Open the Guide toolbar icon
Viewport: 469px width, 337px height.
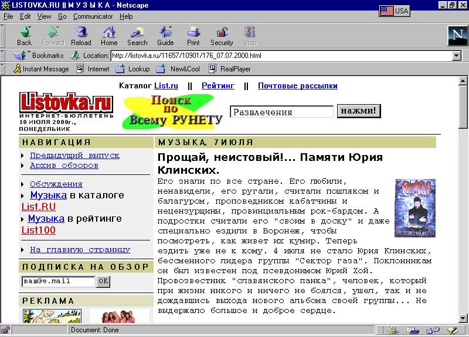point(165,36)
